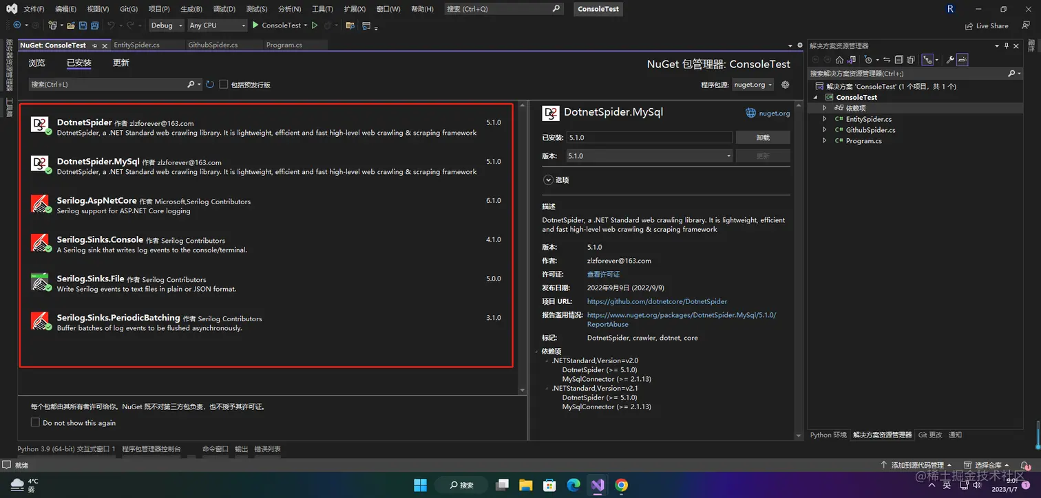The width and height of the screenshot is (1041, 498).
Task: Click the Save toolbar icon
Action: (83, 25)
